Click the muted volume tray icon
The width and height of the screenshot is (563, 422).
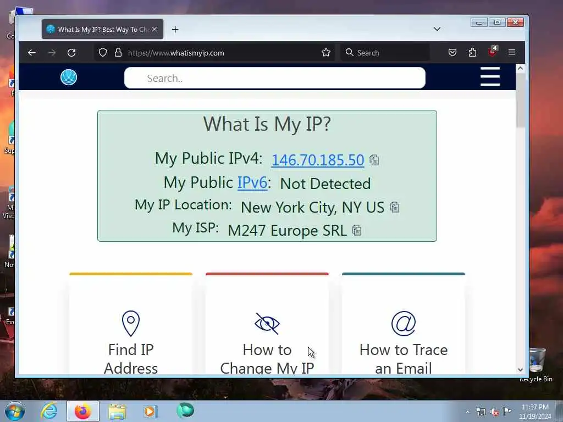(x=494, y=412)
